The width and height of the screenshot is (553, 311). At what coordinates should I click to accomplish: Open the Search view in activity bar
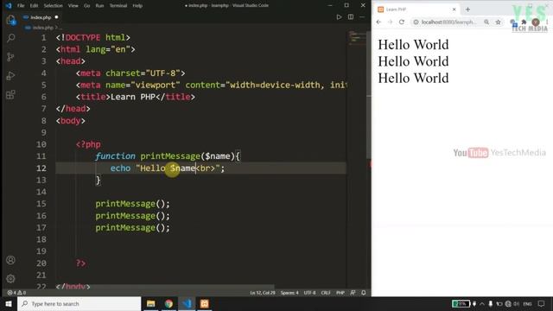click(10, 38)
